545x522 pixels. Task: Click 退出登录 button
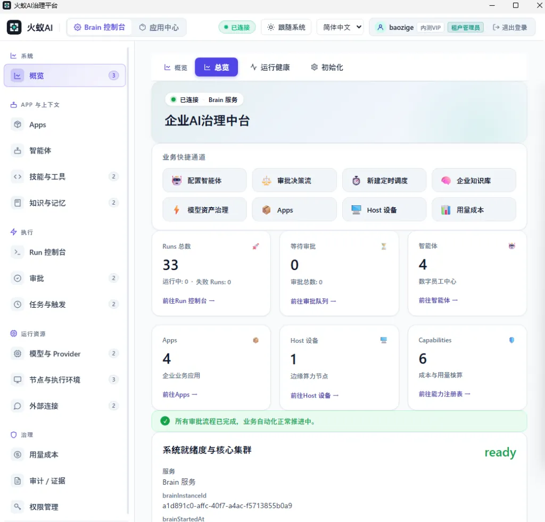pyautogui.click(x=510, y=28)
